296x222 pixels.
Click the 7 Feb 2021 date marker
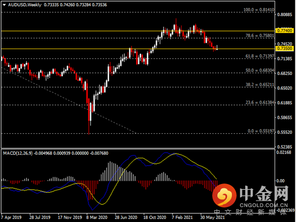pos(182,217)
